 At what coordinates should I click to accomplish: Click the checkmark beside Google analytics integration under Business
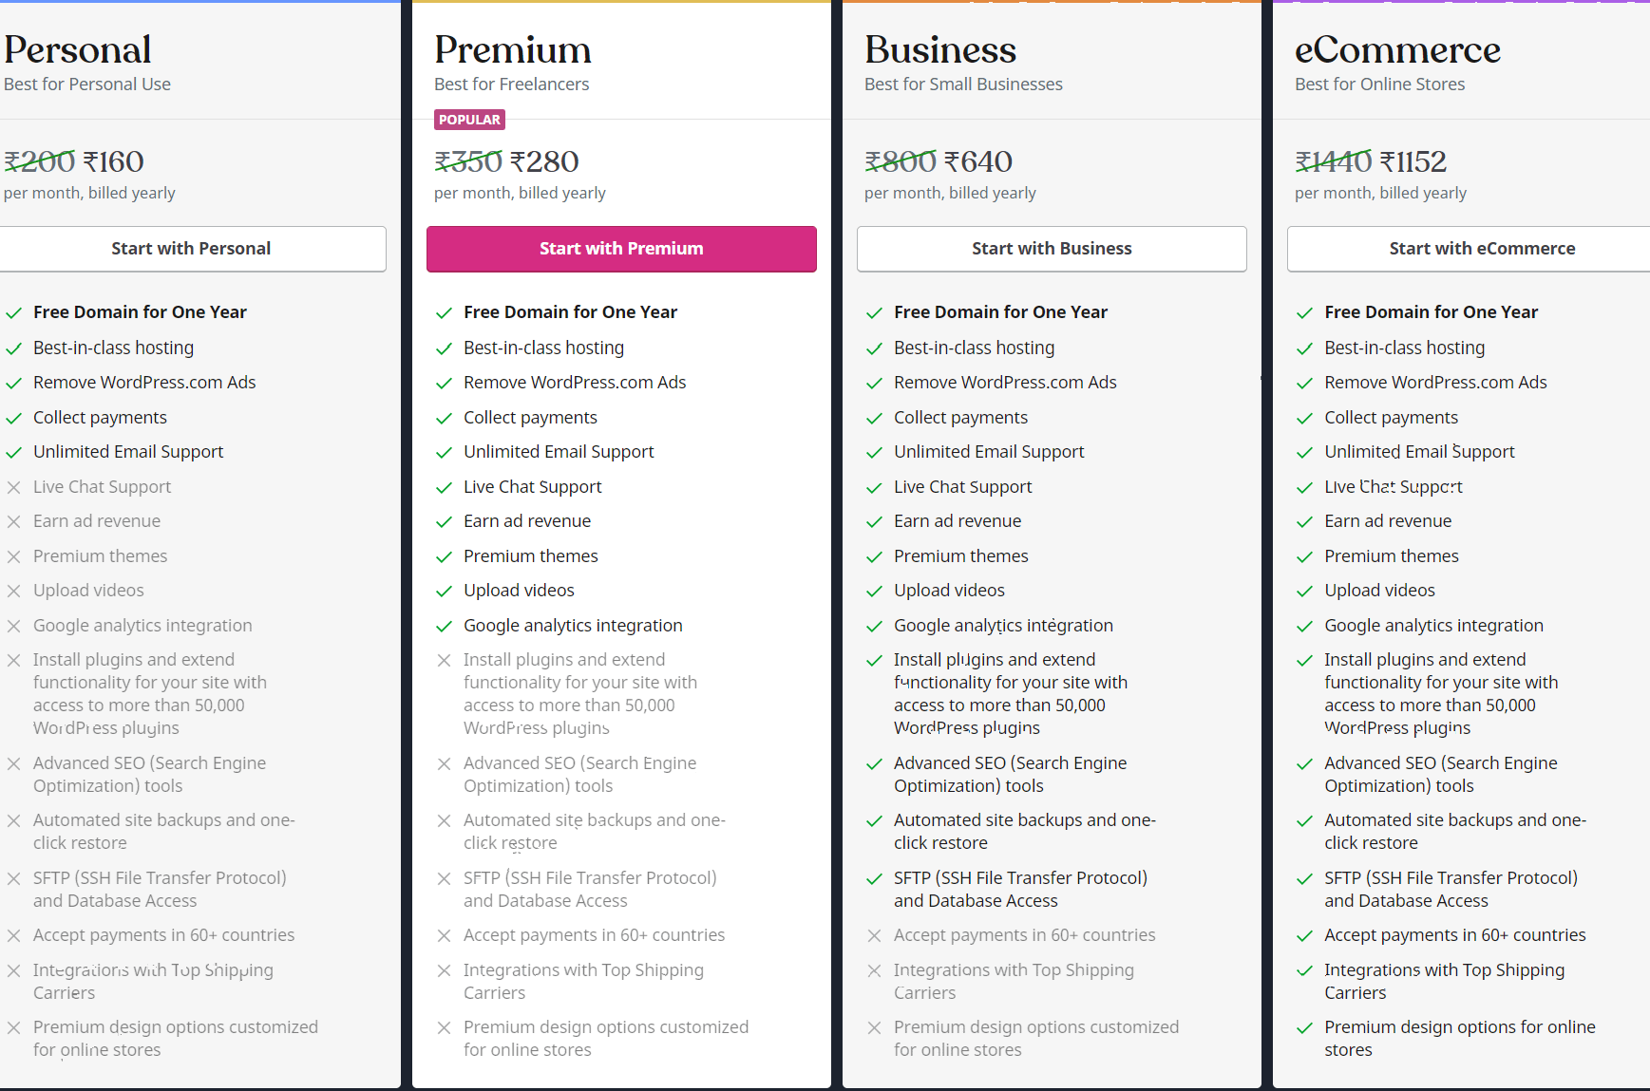click(x=875, y=626)
